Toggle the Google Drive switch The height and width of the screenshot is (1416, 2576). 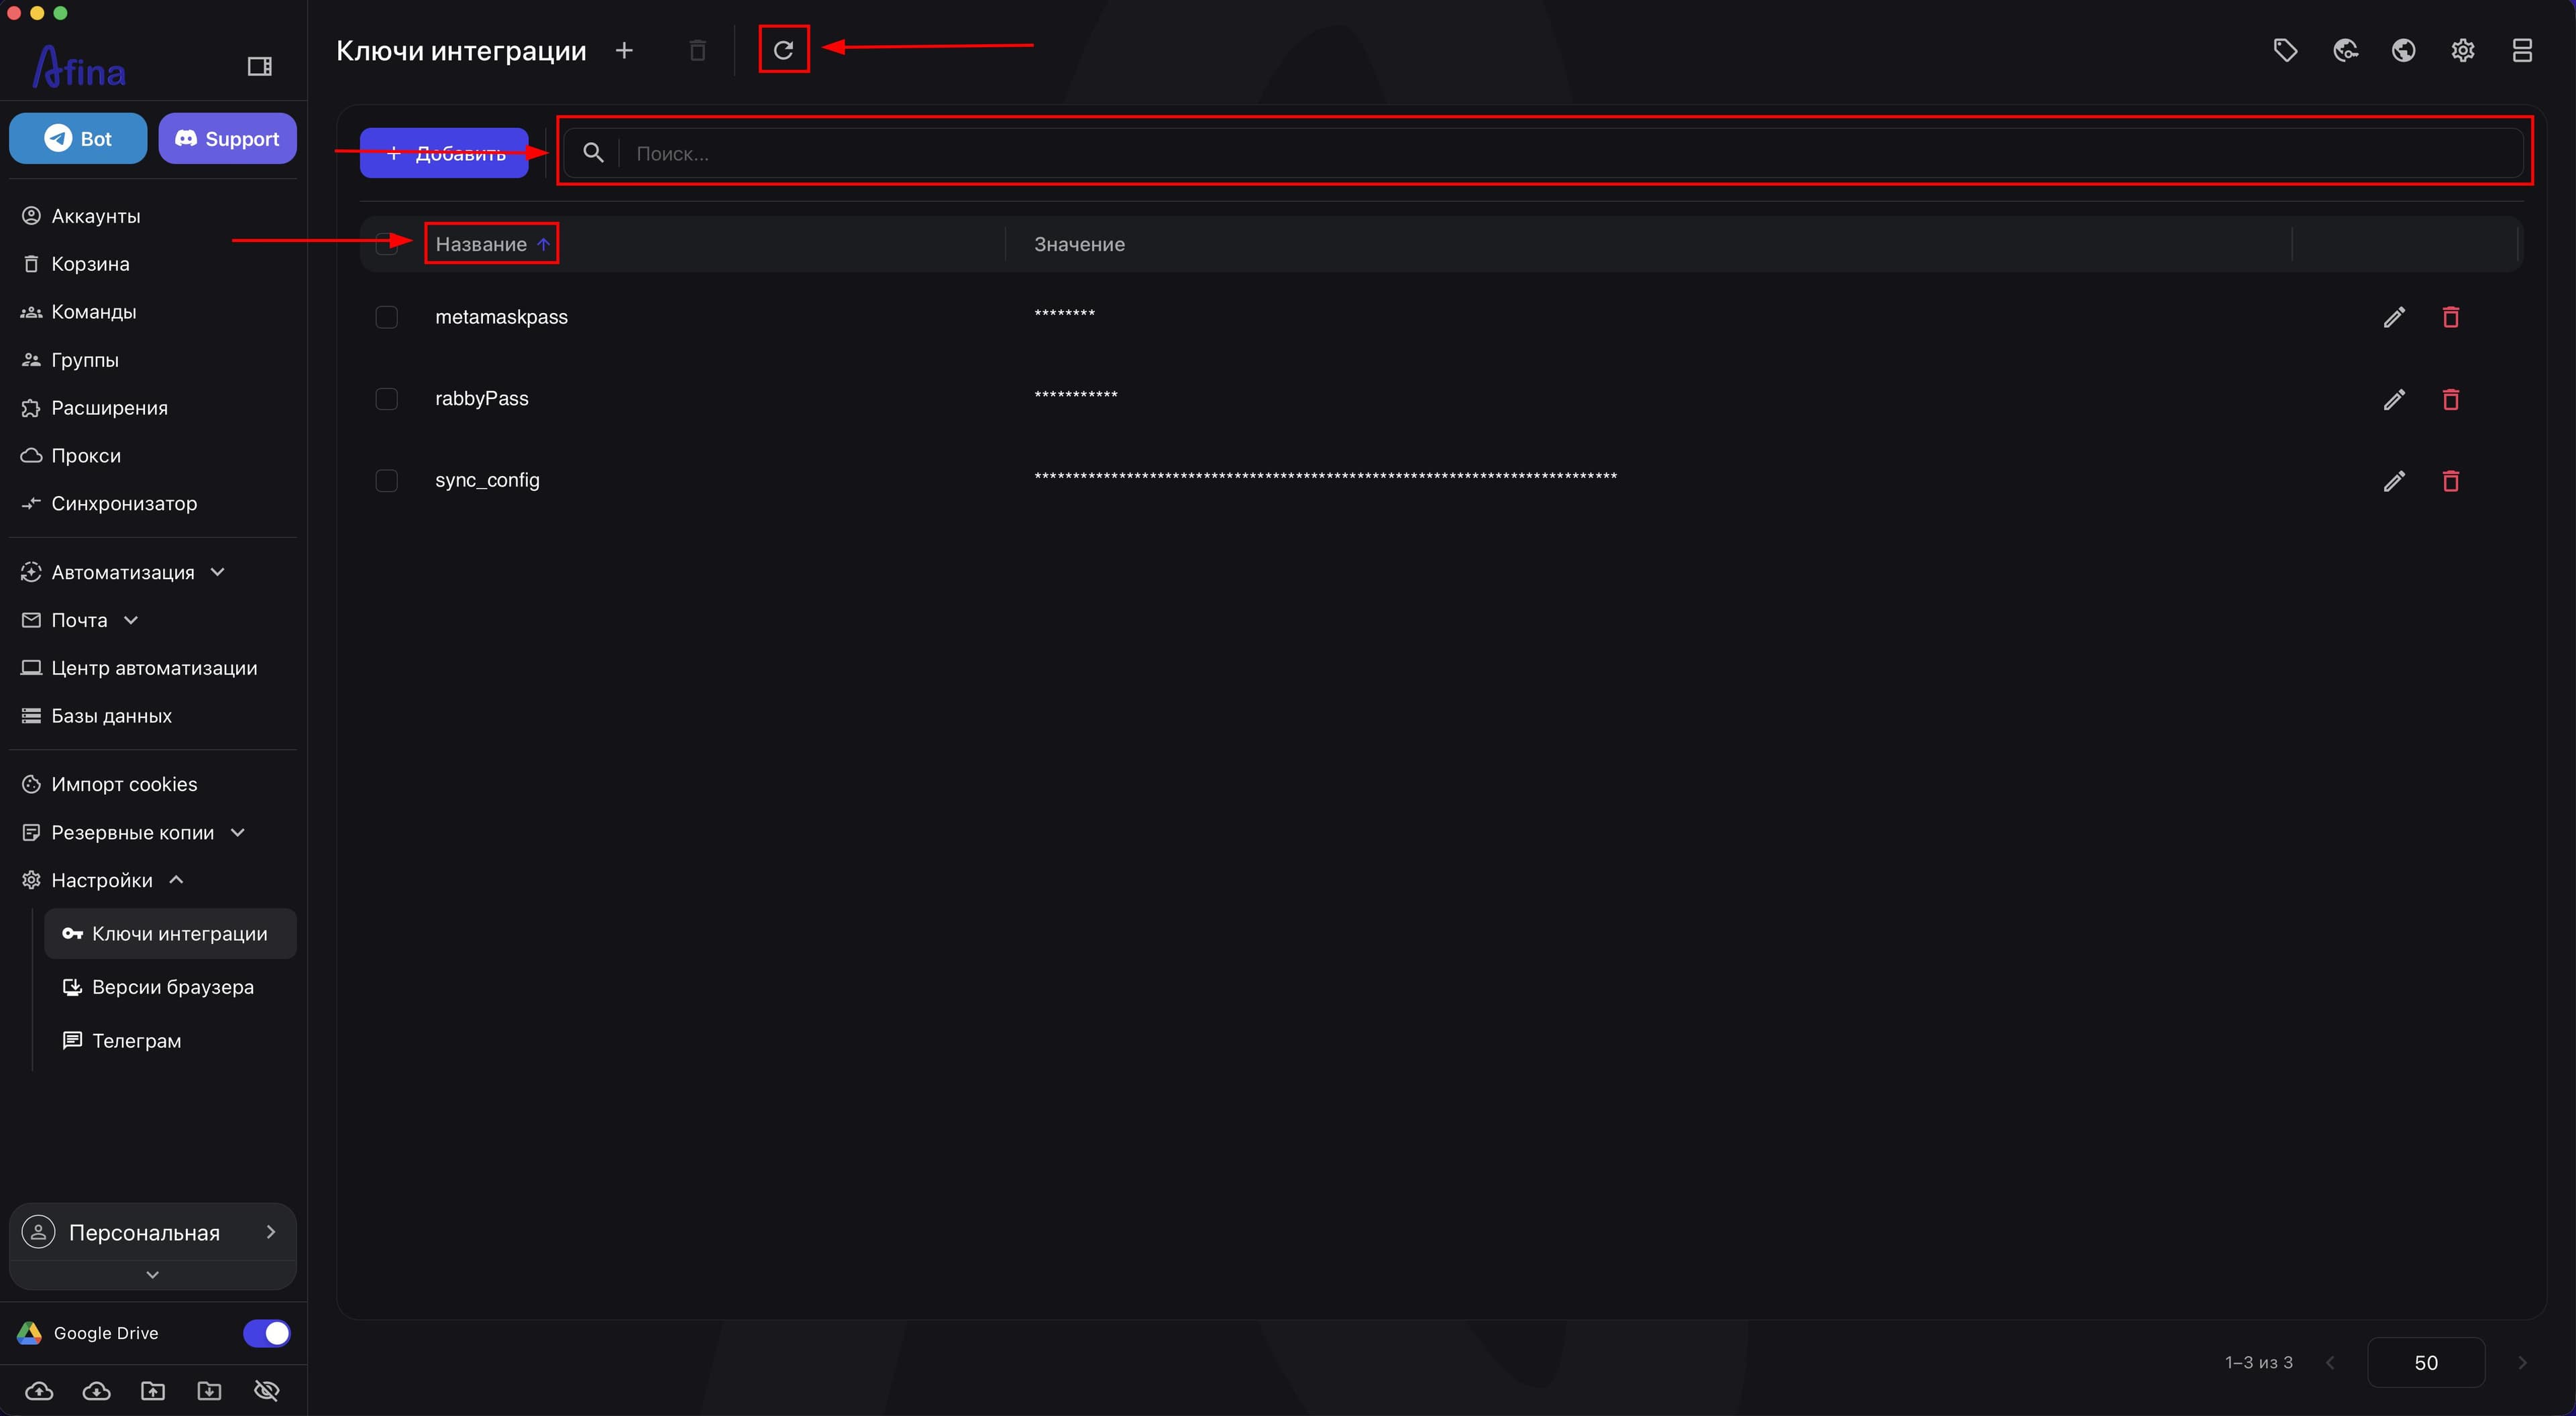[267, 1333]
